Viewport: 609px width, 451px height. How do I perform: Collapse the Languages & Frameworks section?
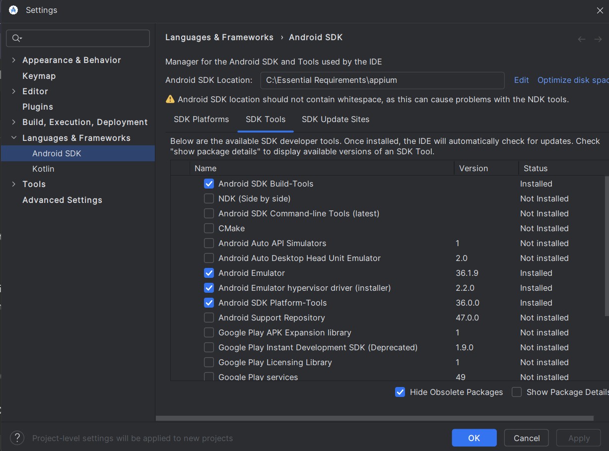pyautogui.click(x=13, y=138)
